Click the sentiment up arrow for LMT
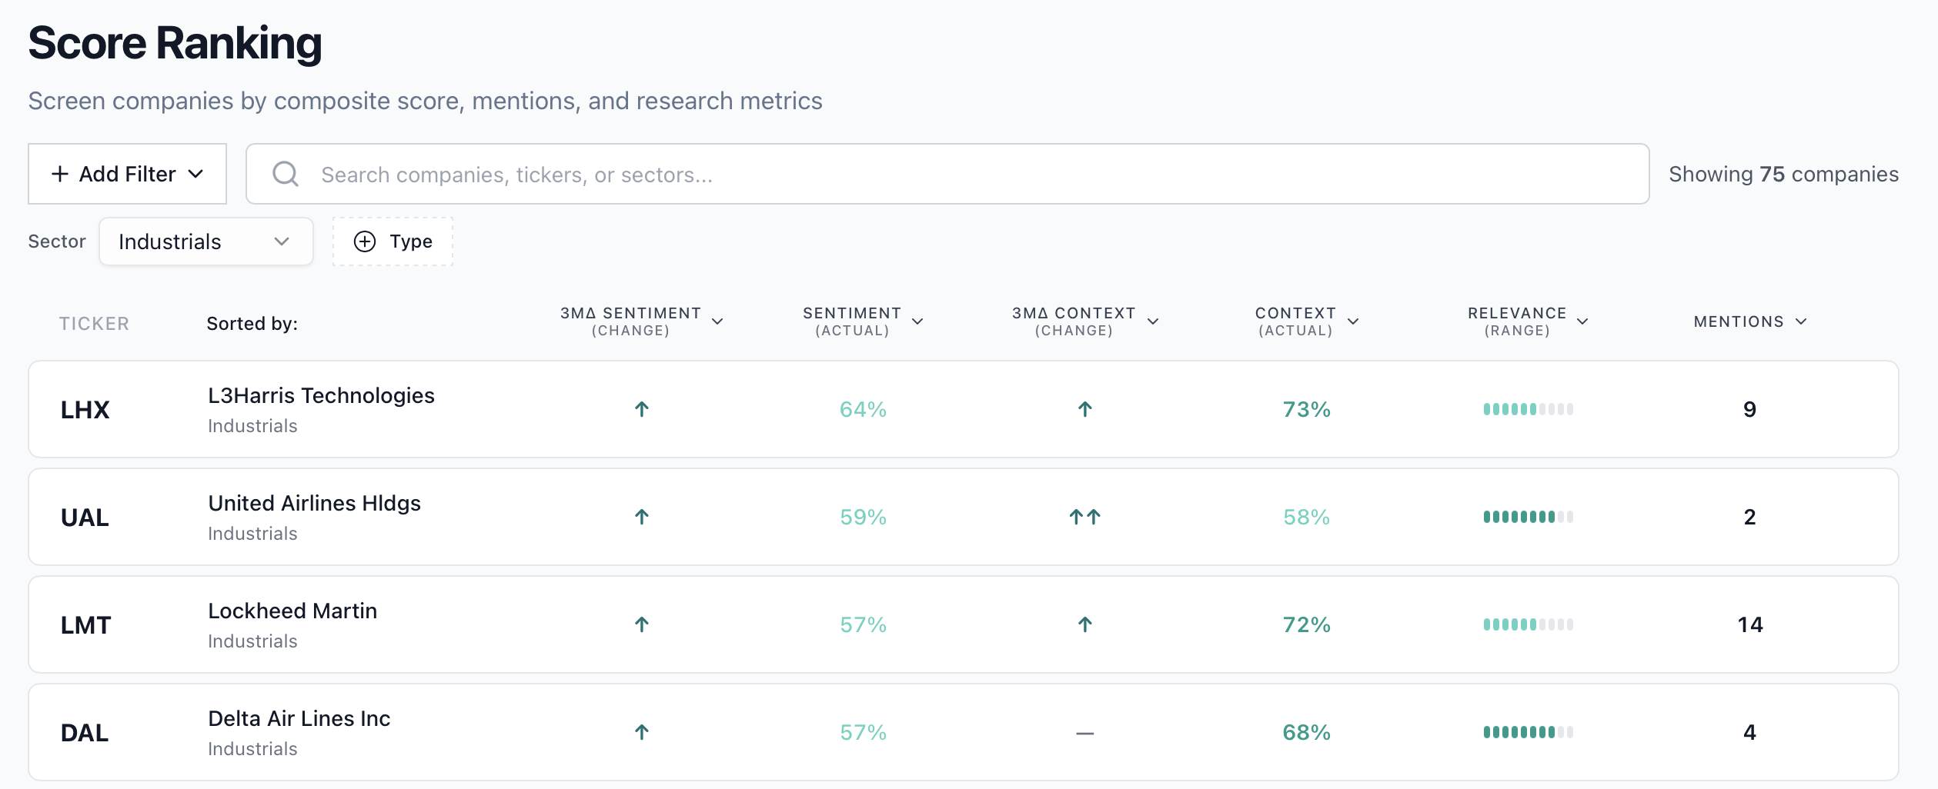 point(642,624)
